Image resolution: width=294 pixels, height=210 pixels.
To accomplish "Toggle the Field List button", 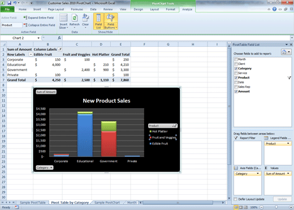I will (98, 21).
